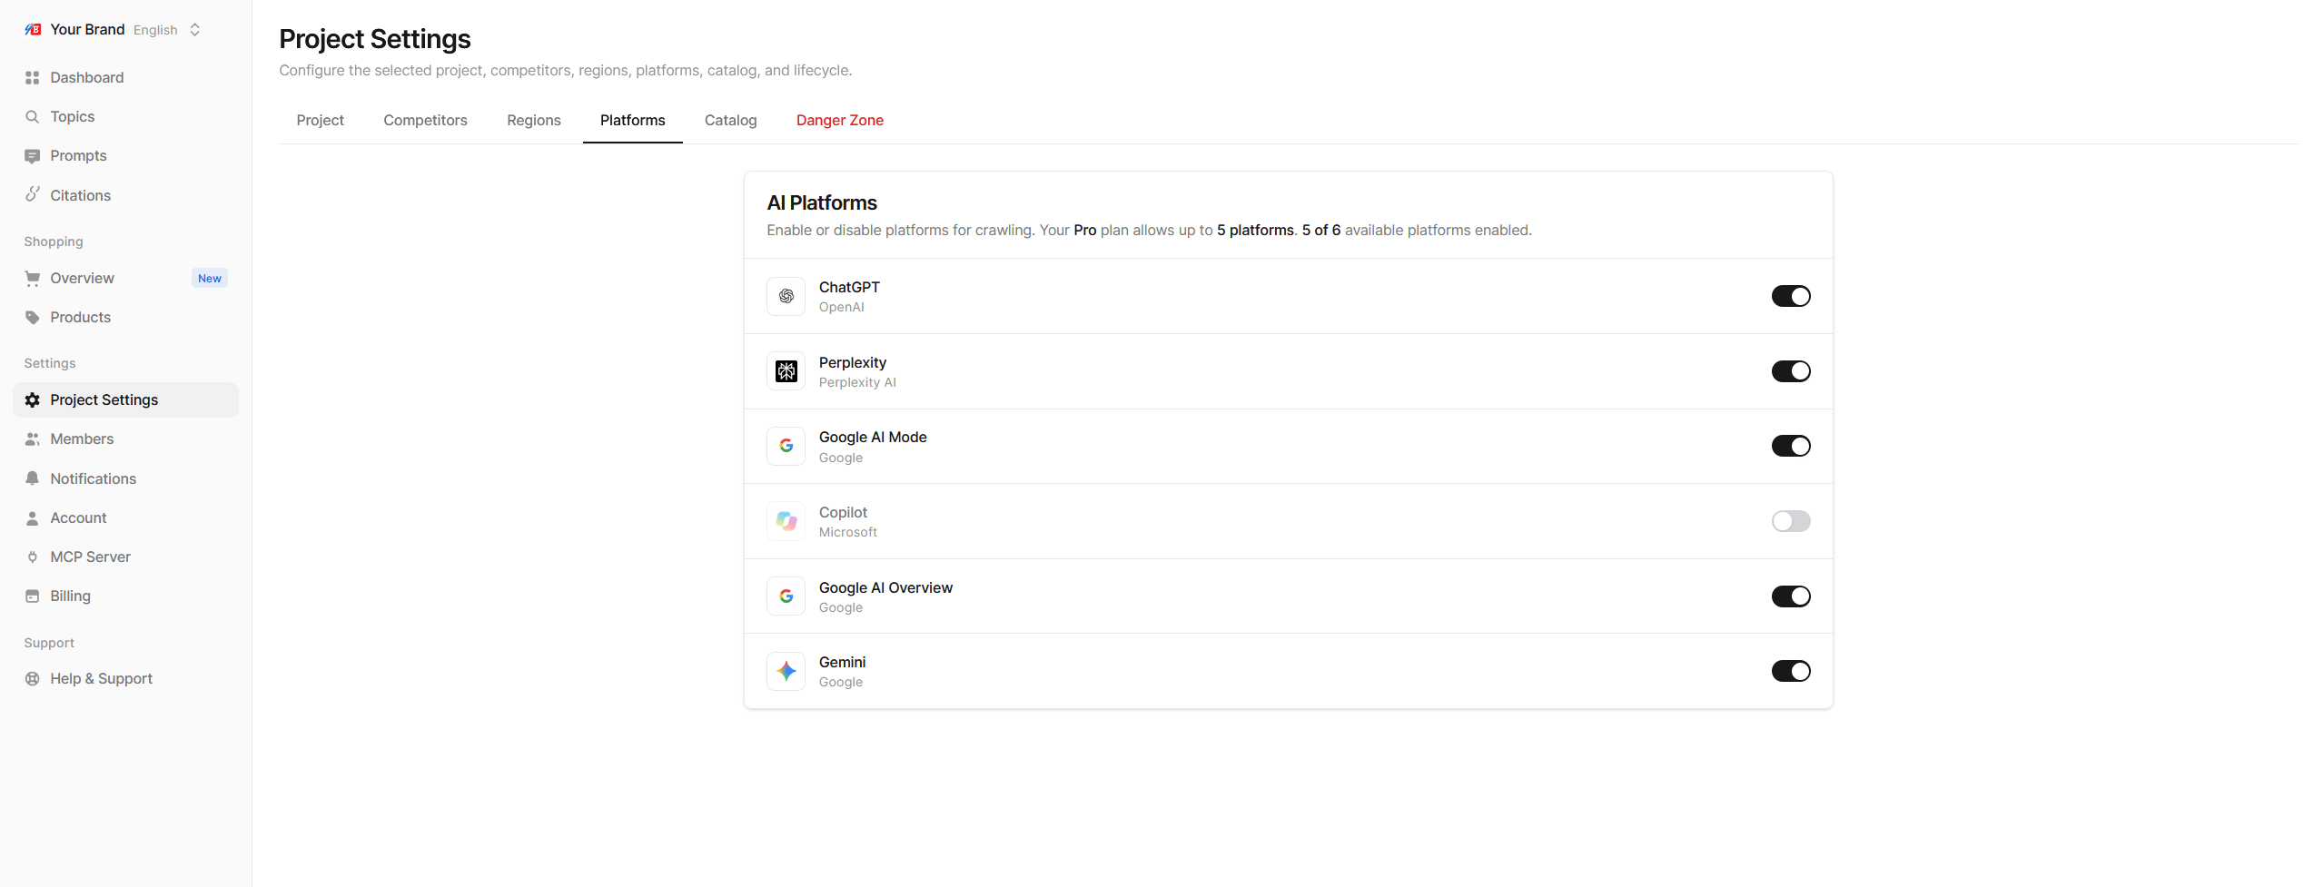Disable the ChatGPT platform toggle
Image resolution: width=2324 pixels, height=887 pixels.
click(1791, 296)
